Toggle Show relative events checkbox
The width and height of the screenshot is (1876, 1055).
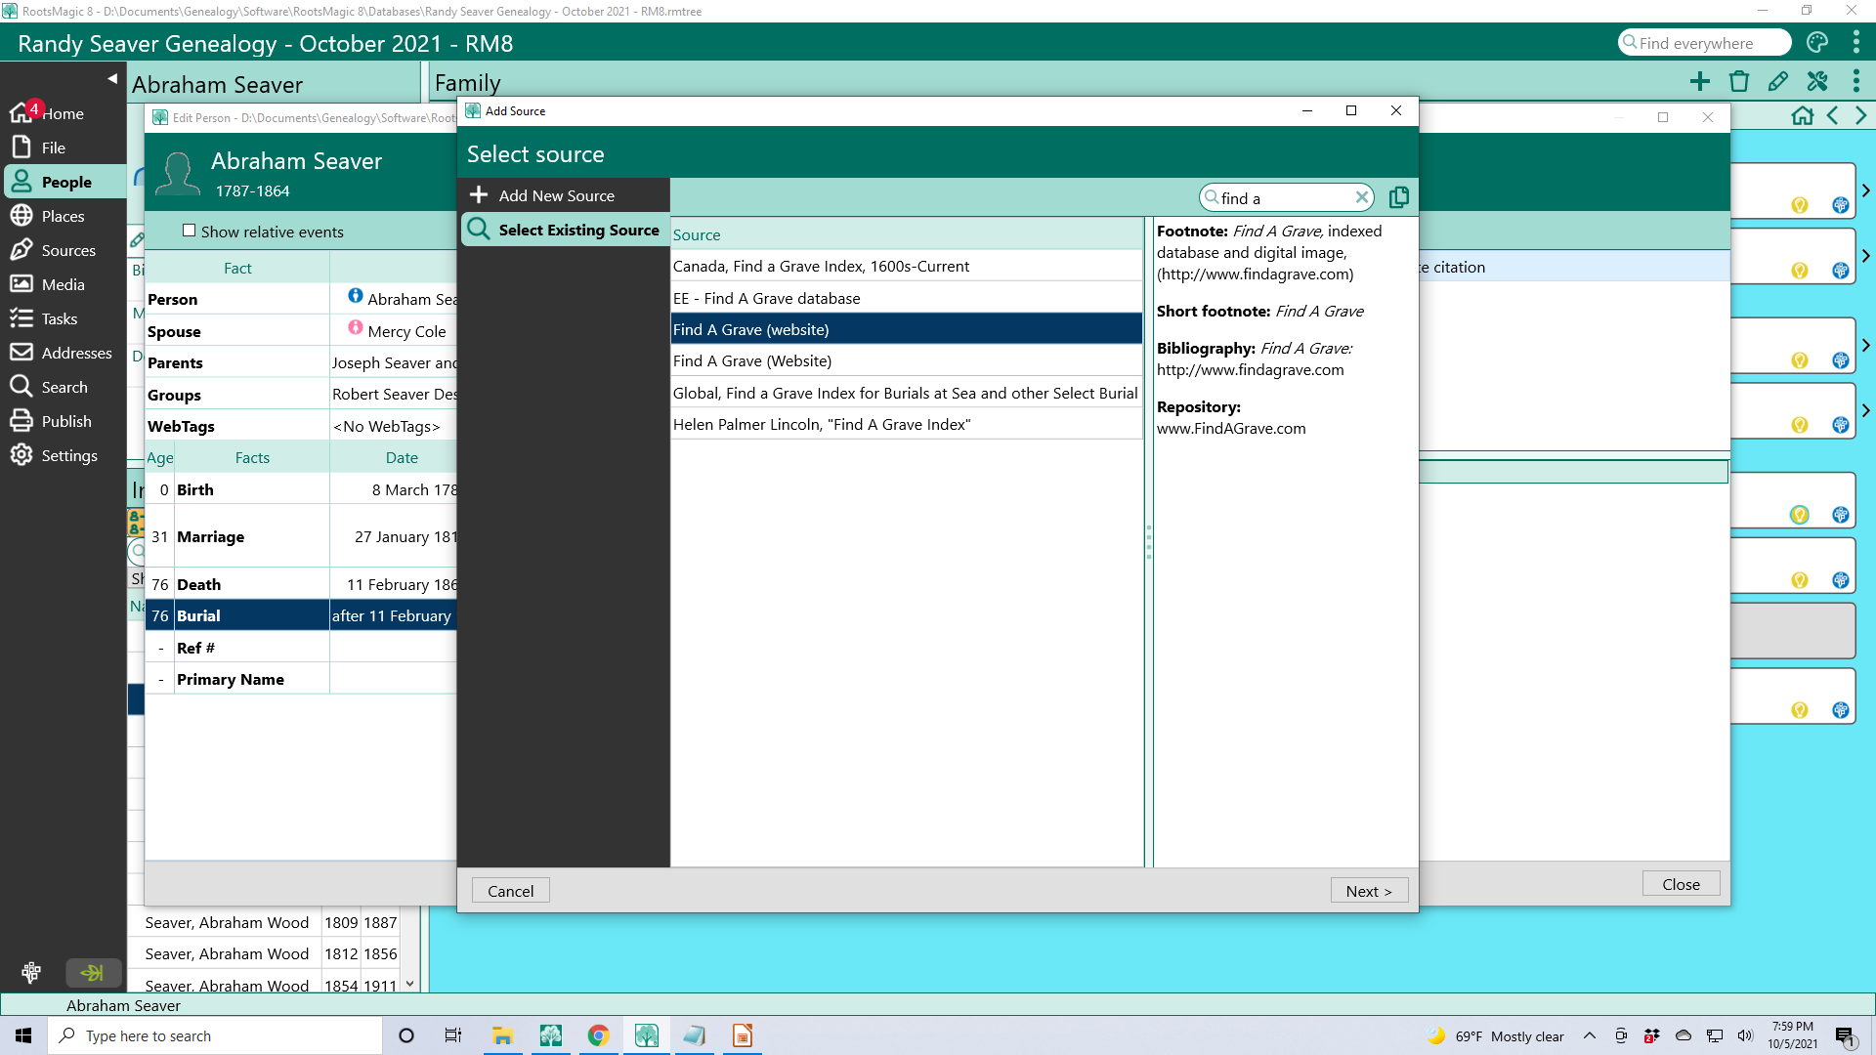(190, 231)
